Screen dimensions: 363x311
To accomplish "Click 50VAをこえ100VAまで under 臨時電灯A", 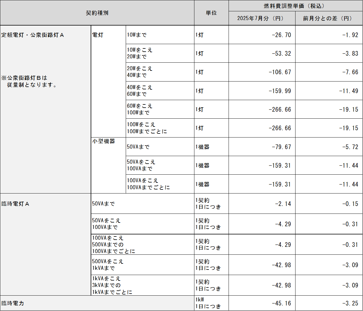I will point(106,224).
